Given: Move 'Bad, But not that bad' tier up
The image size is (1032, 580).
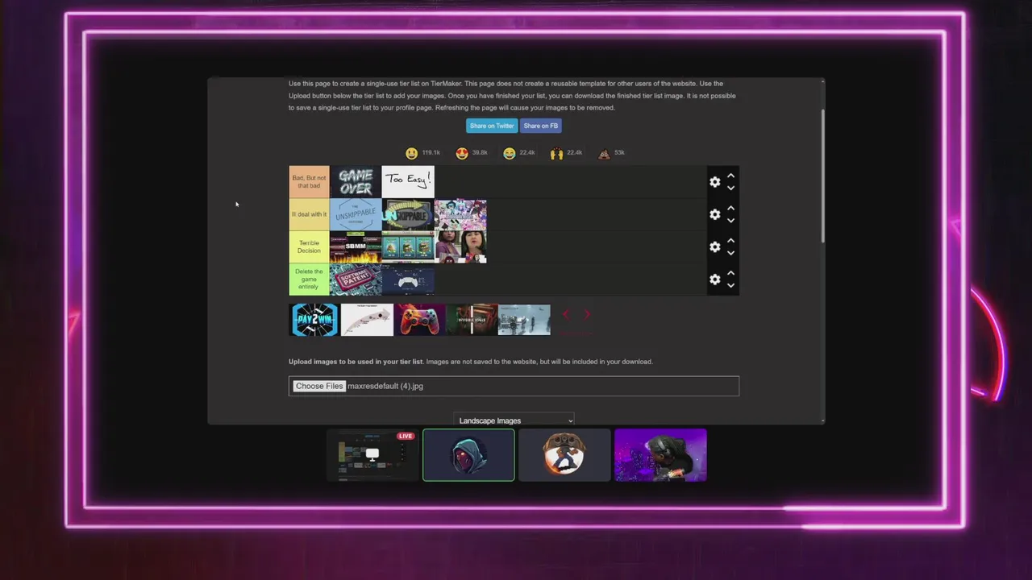Looking at the screenshot, I should [730, 176].
